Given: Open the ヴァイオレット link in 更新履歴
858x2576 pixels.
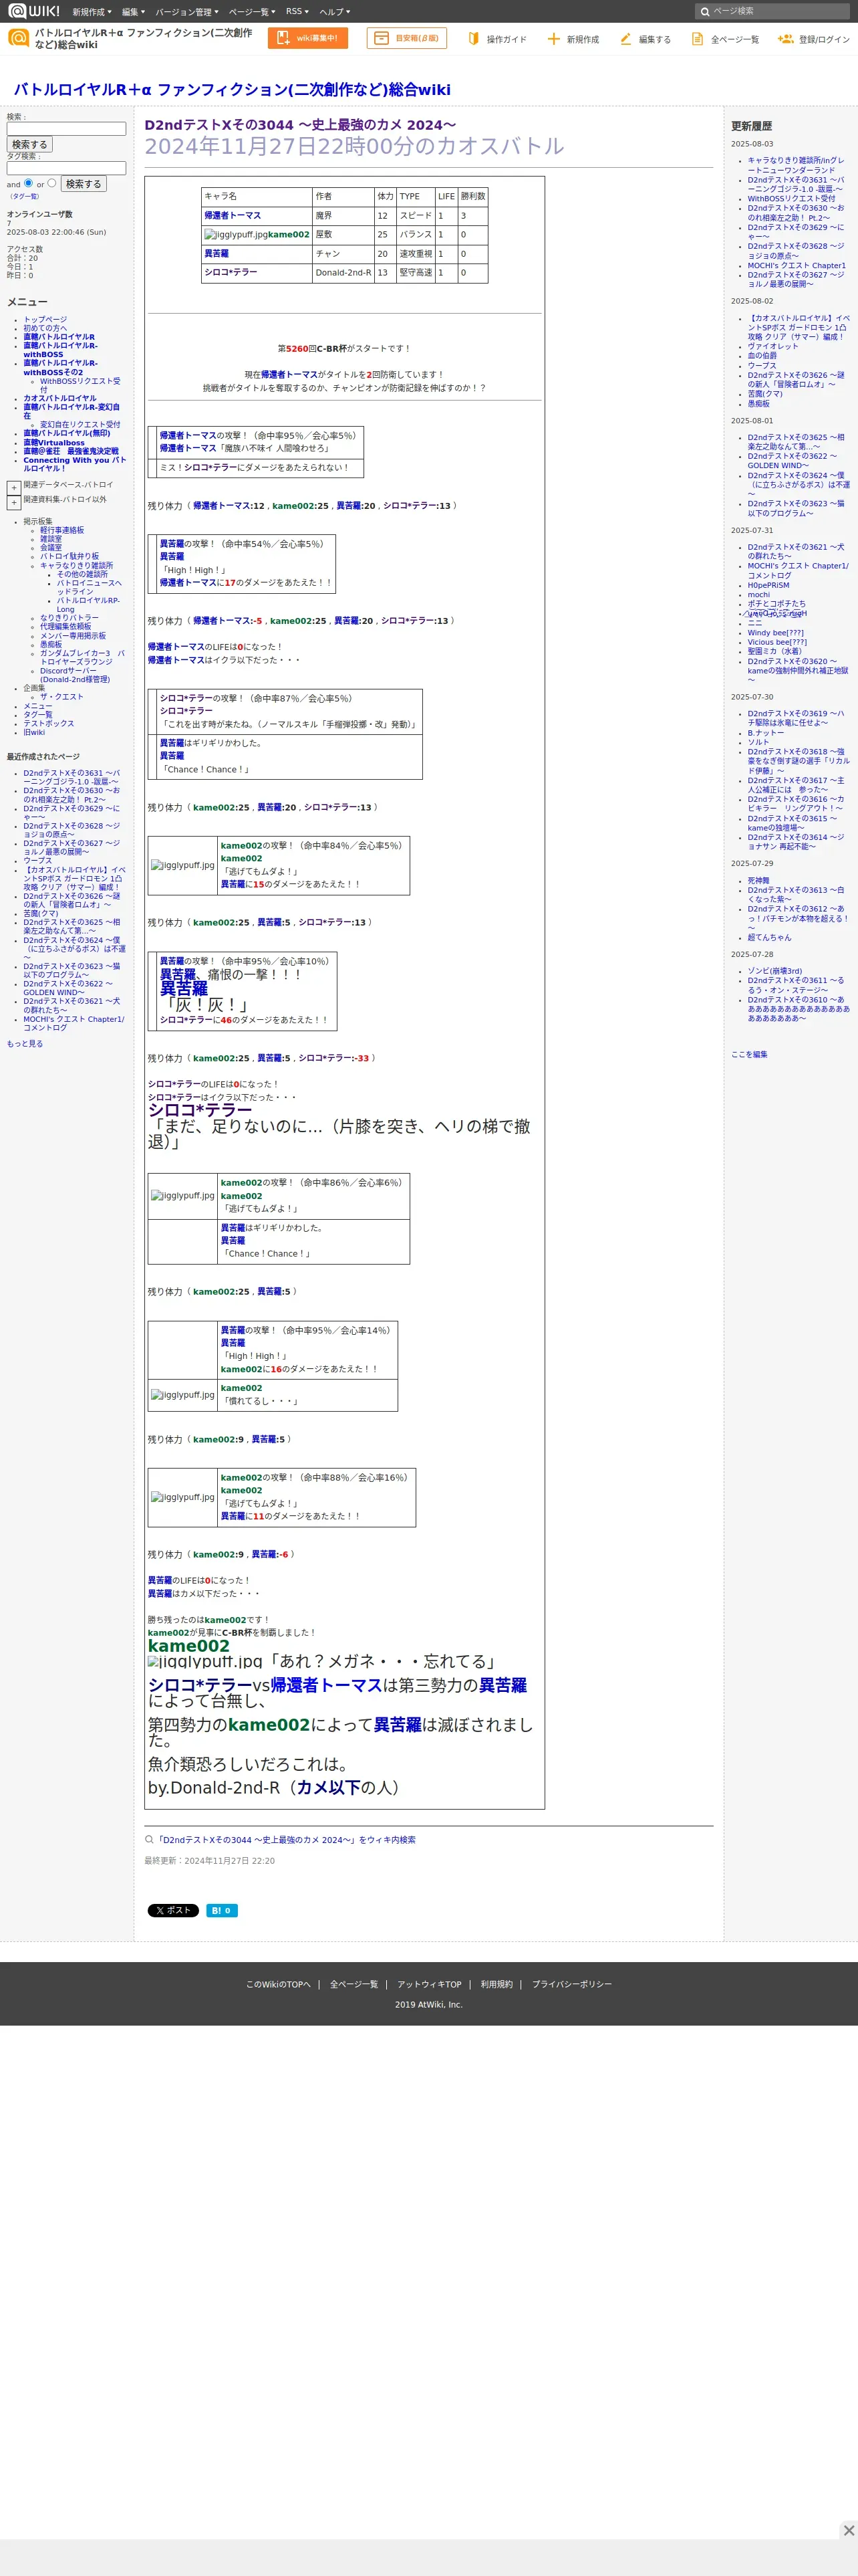Looking at the screenshot, I should (773, 346).
